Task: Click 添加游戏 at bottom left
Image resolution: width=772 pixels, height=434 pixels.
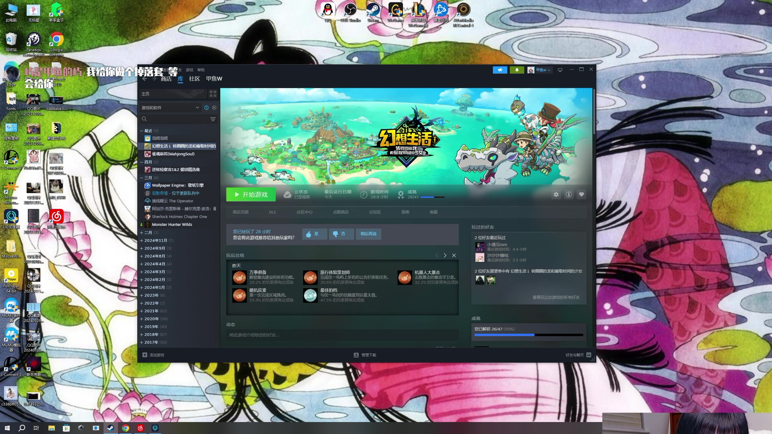Action: pos(153,355)
